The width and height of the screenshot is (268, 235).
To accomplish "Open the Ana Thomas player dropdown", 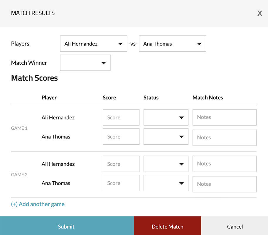I will tap(172, 44).
